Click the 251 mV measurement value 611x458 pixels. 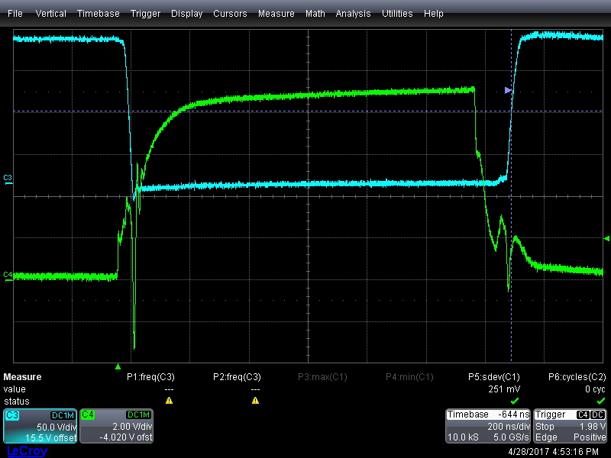(x=504, y=389)
